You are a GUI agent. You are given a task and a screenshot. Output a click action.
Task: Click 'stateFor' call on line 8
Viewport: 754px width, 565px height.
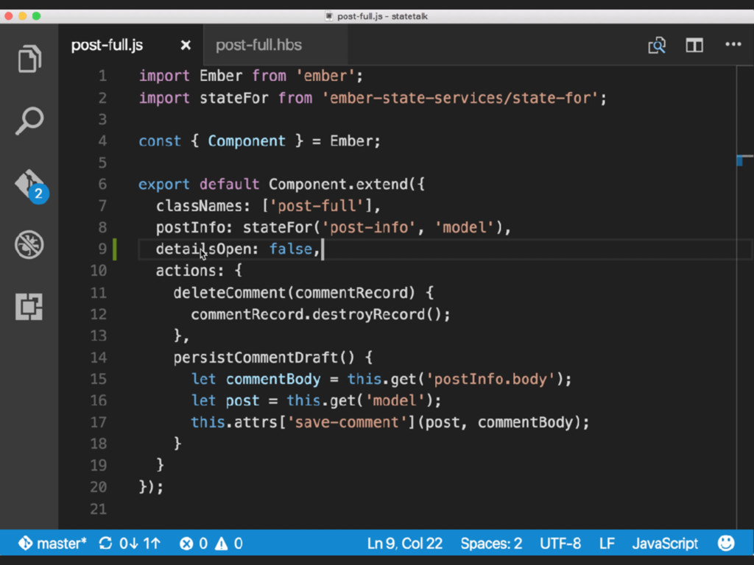(278, 227)
